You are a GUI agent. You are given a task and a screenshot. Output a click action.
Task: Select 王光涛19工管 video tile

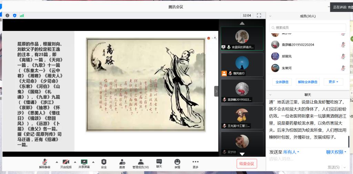tap(242, 117)
